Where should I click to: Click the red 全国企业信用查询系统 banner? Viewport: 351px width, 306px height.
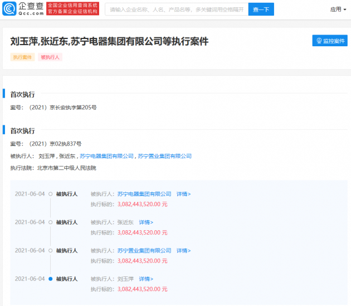point(72,8)
